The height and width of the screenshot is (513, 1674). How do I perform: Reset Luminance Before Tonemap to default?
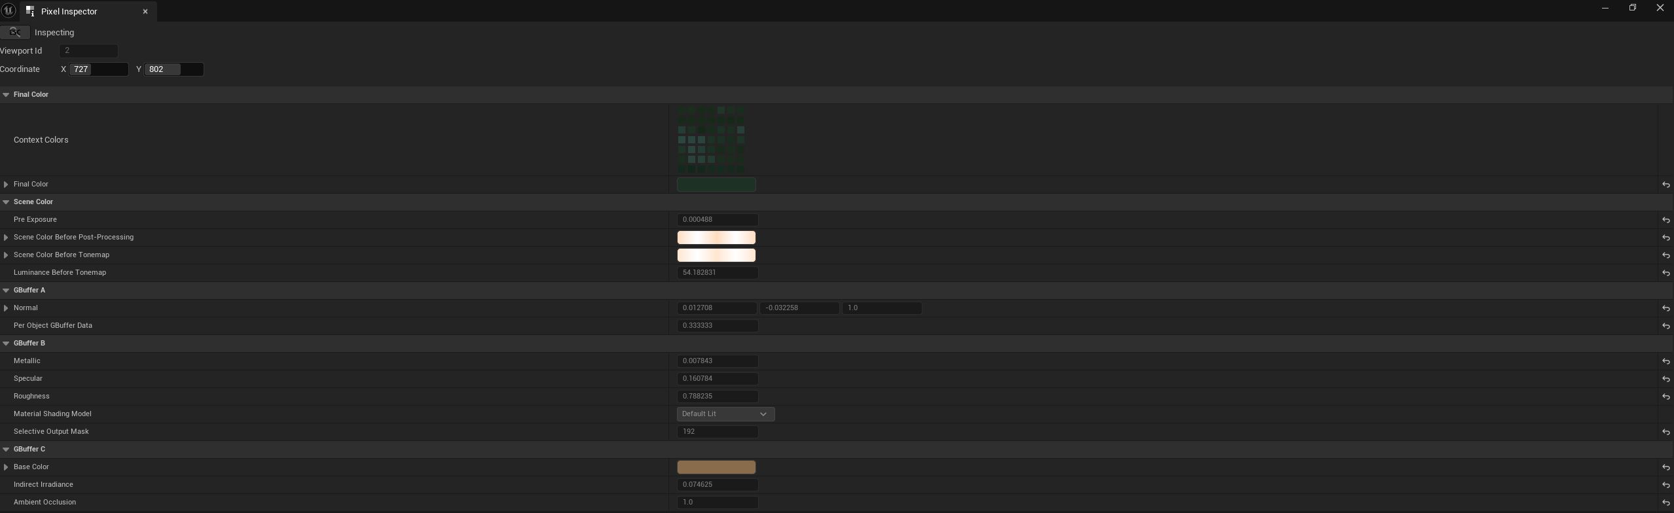point(1665,273)
